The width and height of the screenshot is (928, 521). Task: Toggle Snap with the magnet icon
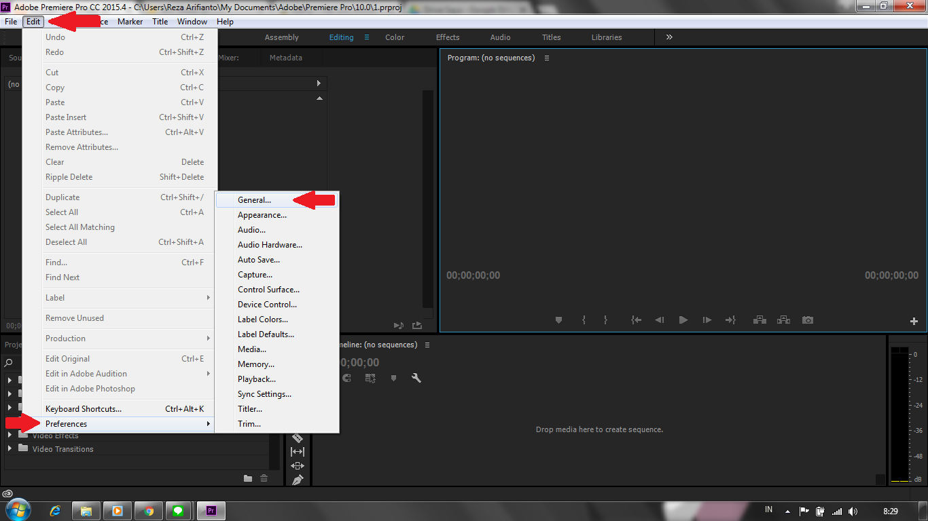[x=346, y=378]
